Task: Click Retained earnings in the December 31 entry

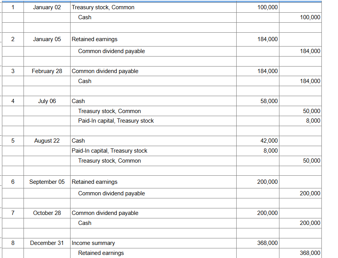Action: point(101,253)
